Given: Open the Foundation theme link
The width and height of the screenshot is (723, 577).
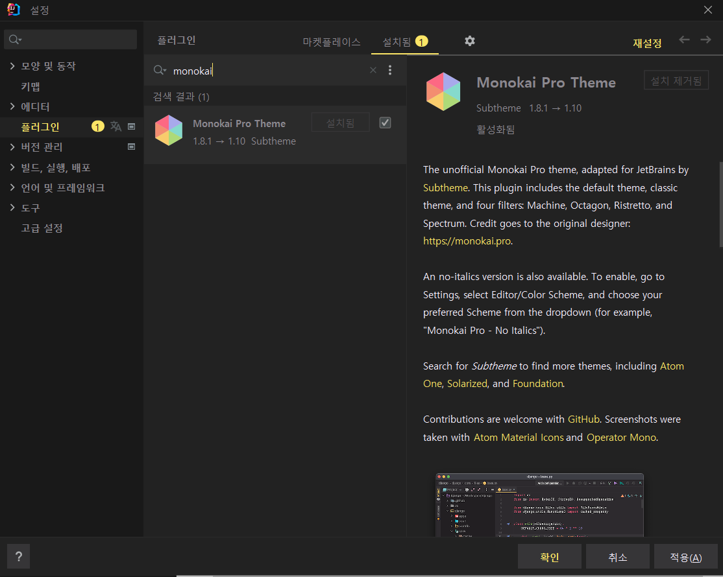Looking at the screenshot, I should click(x=537, y=384).
